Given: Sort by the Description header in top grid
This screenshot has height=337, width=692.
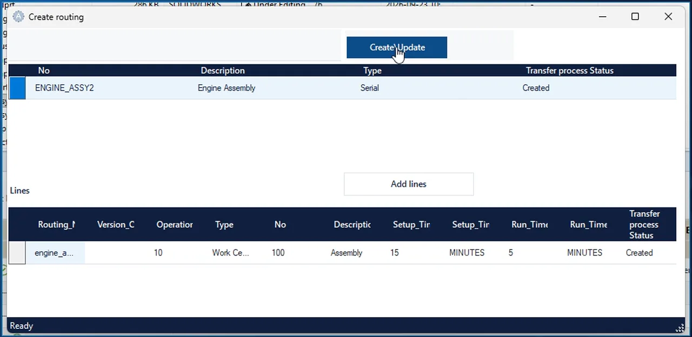Looking at the screenshot, I should 223,71.
